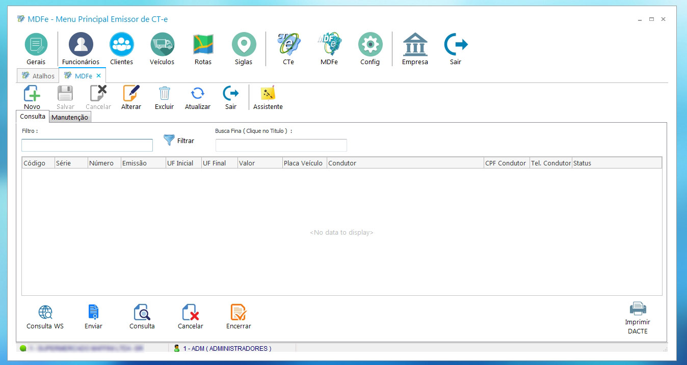The height and width of the screenshot is (365, 687).
Task: Open the Empresa bank building icon
Action: [x=415, y=45]
